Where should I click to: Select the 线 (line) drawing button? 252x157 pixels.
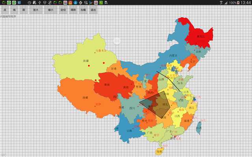tap(14, 10)
